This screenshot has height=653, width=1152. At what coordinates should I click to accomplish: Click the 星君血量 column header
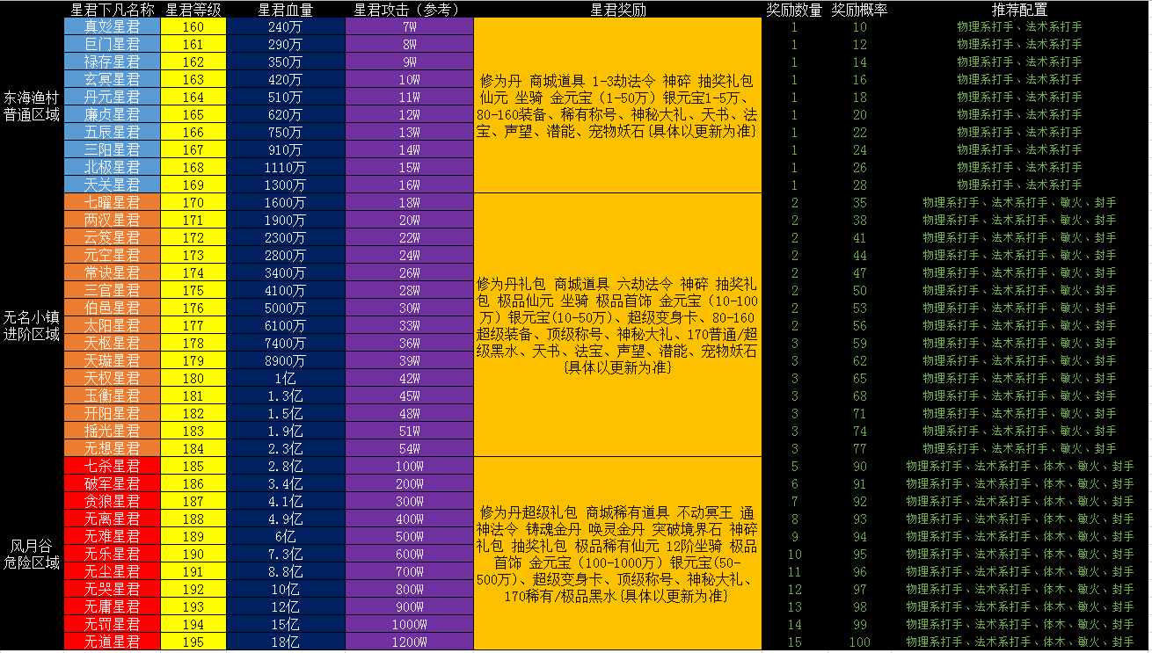pos(286,10)
